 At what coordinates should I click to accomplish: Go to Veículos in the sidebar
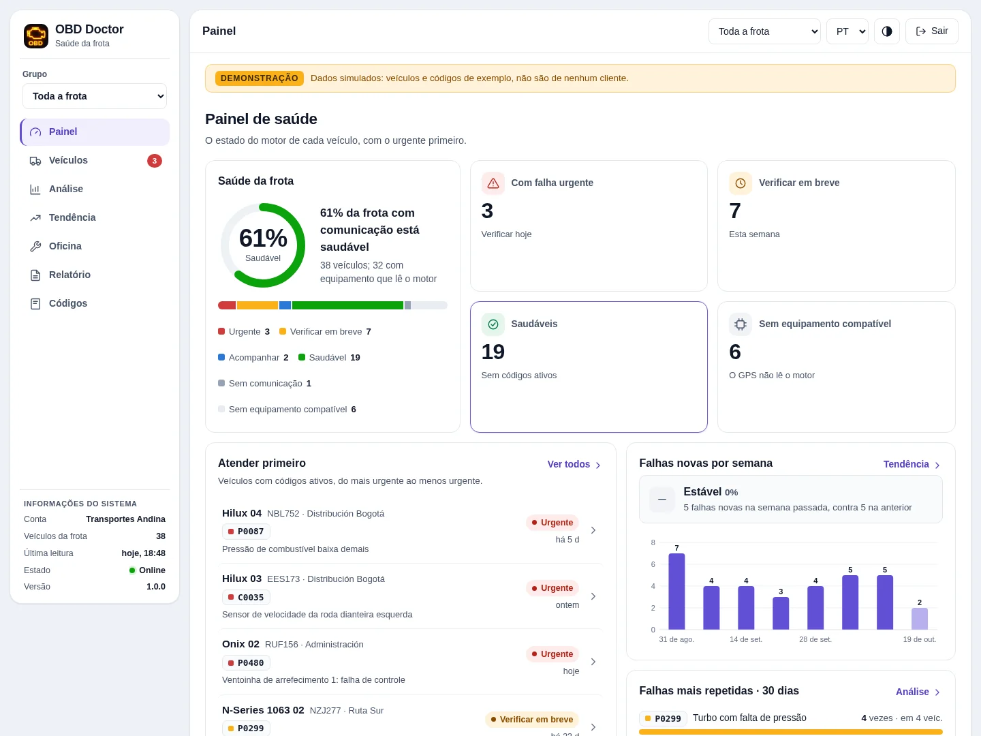click(x=95, y=161)
